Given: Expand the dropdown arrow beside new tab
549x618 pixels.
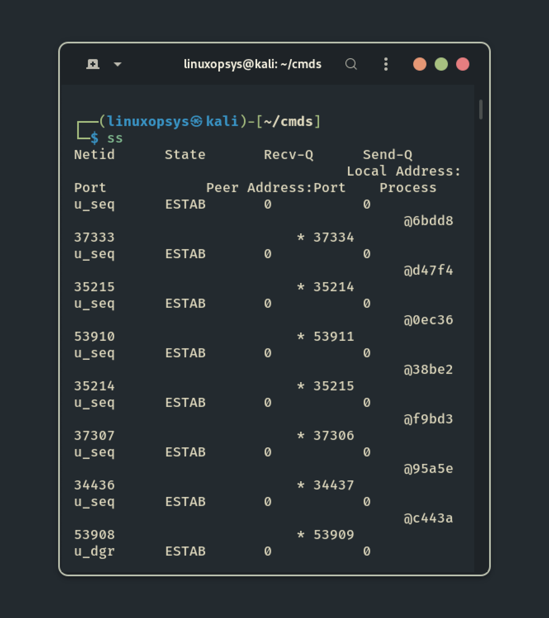Looking at the screenshot, I should click(x=118, y=65).
